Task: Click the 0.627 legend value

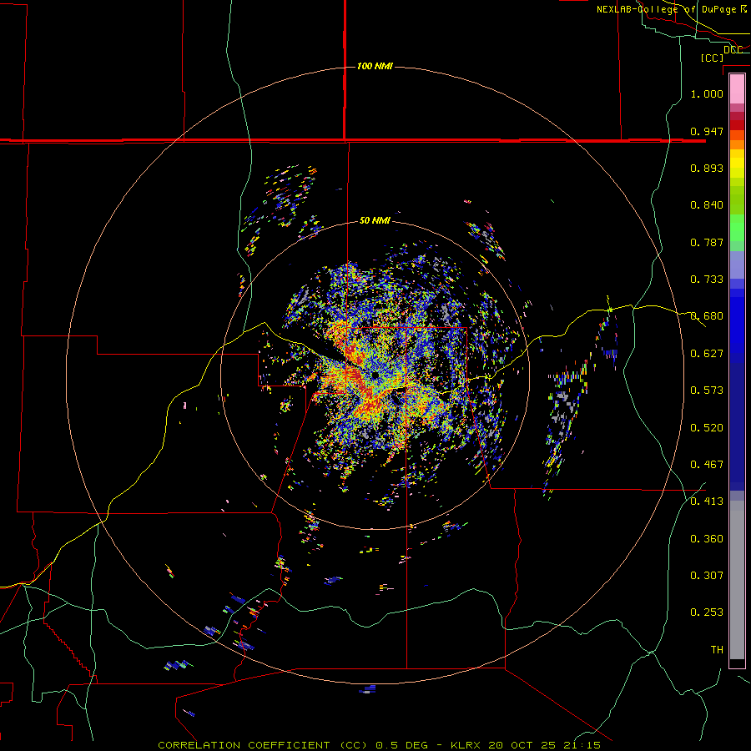Action: (x=707, y=354)
